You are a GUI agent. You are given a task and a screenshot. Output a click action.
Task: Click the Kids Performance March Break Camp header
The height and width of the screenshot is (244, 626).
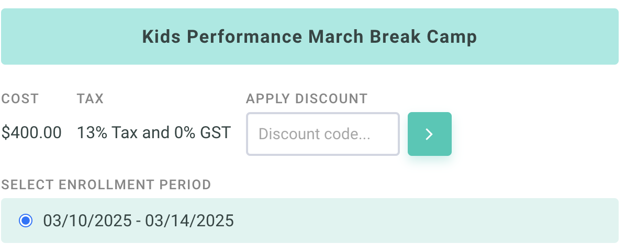coord(309,37)
